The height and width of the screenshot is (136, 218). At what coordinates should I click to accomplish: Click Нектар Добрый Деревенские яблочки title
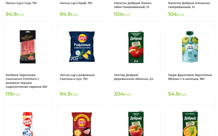click(x=134, y=77)
